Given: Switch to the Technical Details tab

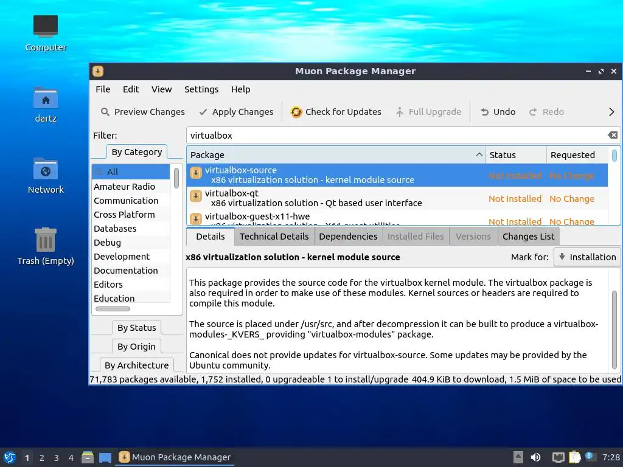Looking at the screenshot, I should point(274,237).
